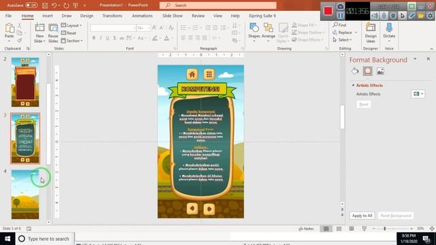Viewport: 436px width, 245px height.
Task: Open the Insert tab
Action: click(x=47, y=16)
